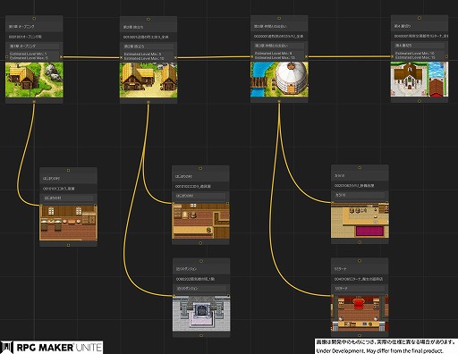Select the chapter 2 node's title header

[x=148, y=27]
